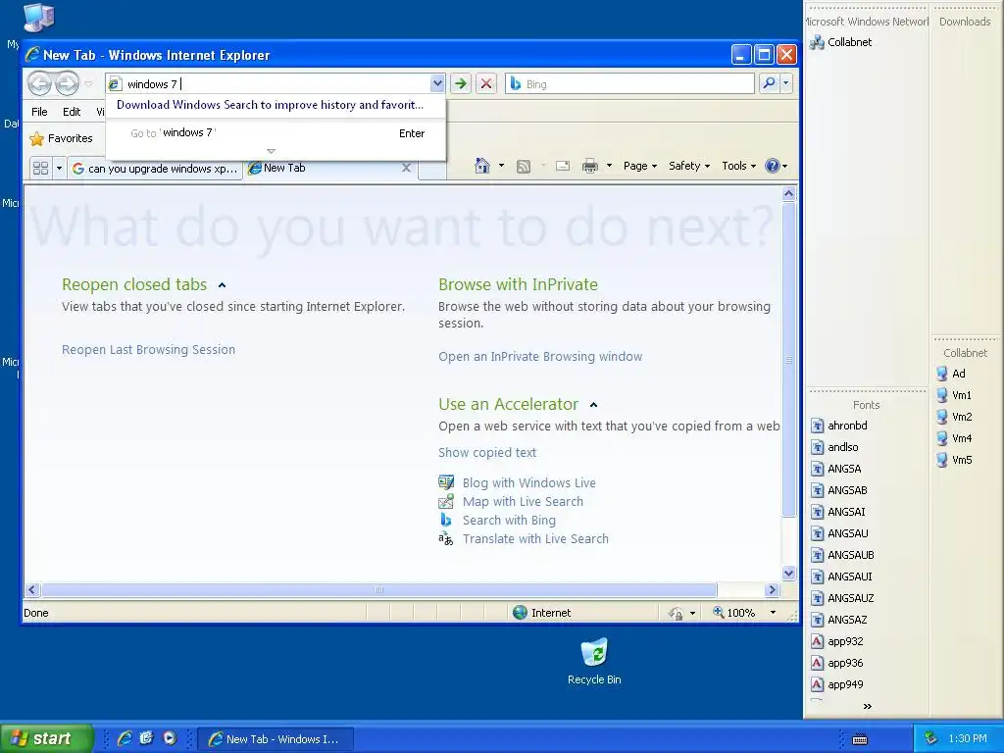Screen dimensions: 1004x753
Task: Click the red Stop X button
Action: pyautogui.click(x=486, y=84)
